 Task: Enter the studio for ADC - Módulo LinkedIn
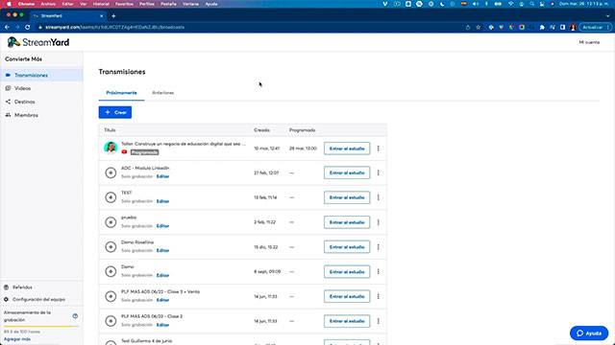347,172
